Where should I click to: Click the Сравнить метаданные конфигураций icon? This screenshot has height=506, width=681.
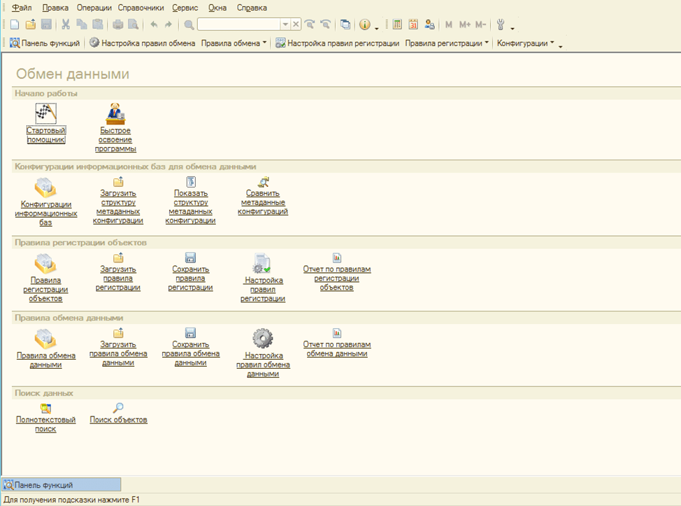click(x=263, y=182)
